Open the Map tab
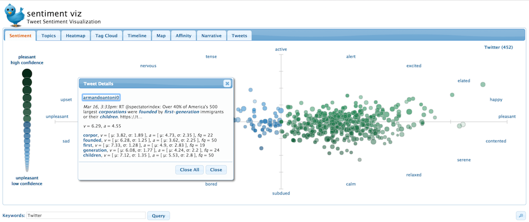 click(161, 35)
